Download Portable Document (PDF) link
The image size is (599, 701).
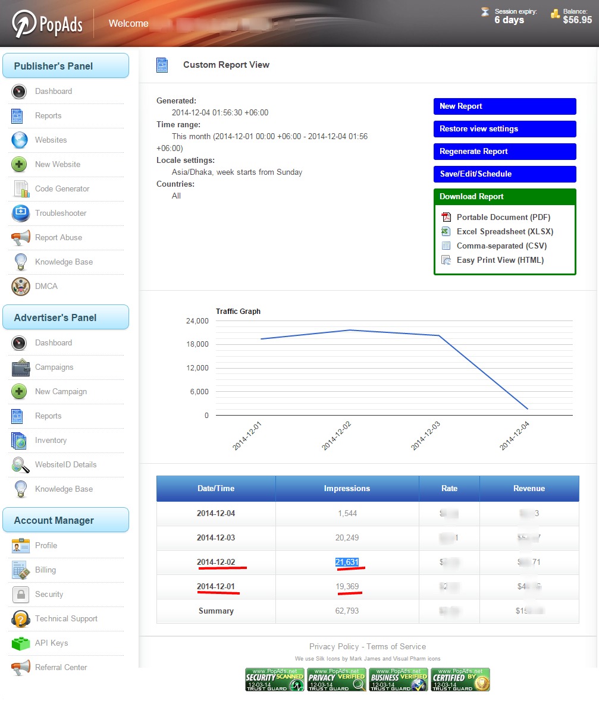503,217
